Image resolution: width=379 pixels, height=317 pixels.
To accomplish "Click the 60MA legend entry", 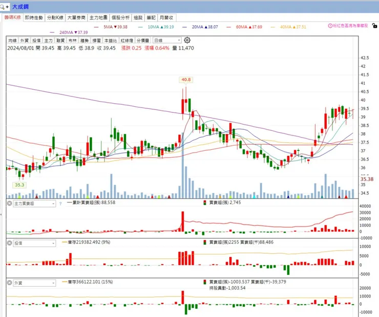I will click(x=244, y=27).
